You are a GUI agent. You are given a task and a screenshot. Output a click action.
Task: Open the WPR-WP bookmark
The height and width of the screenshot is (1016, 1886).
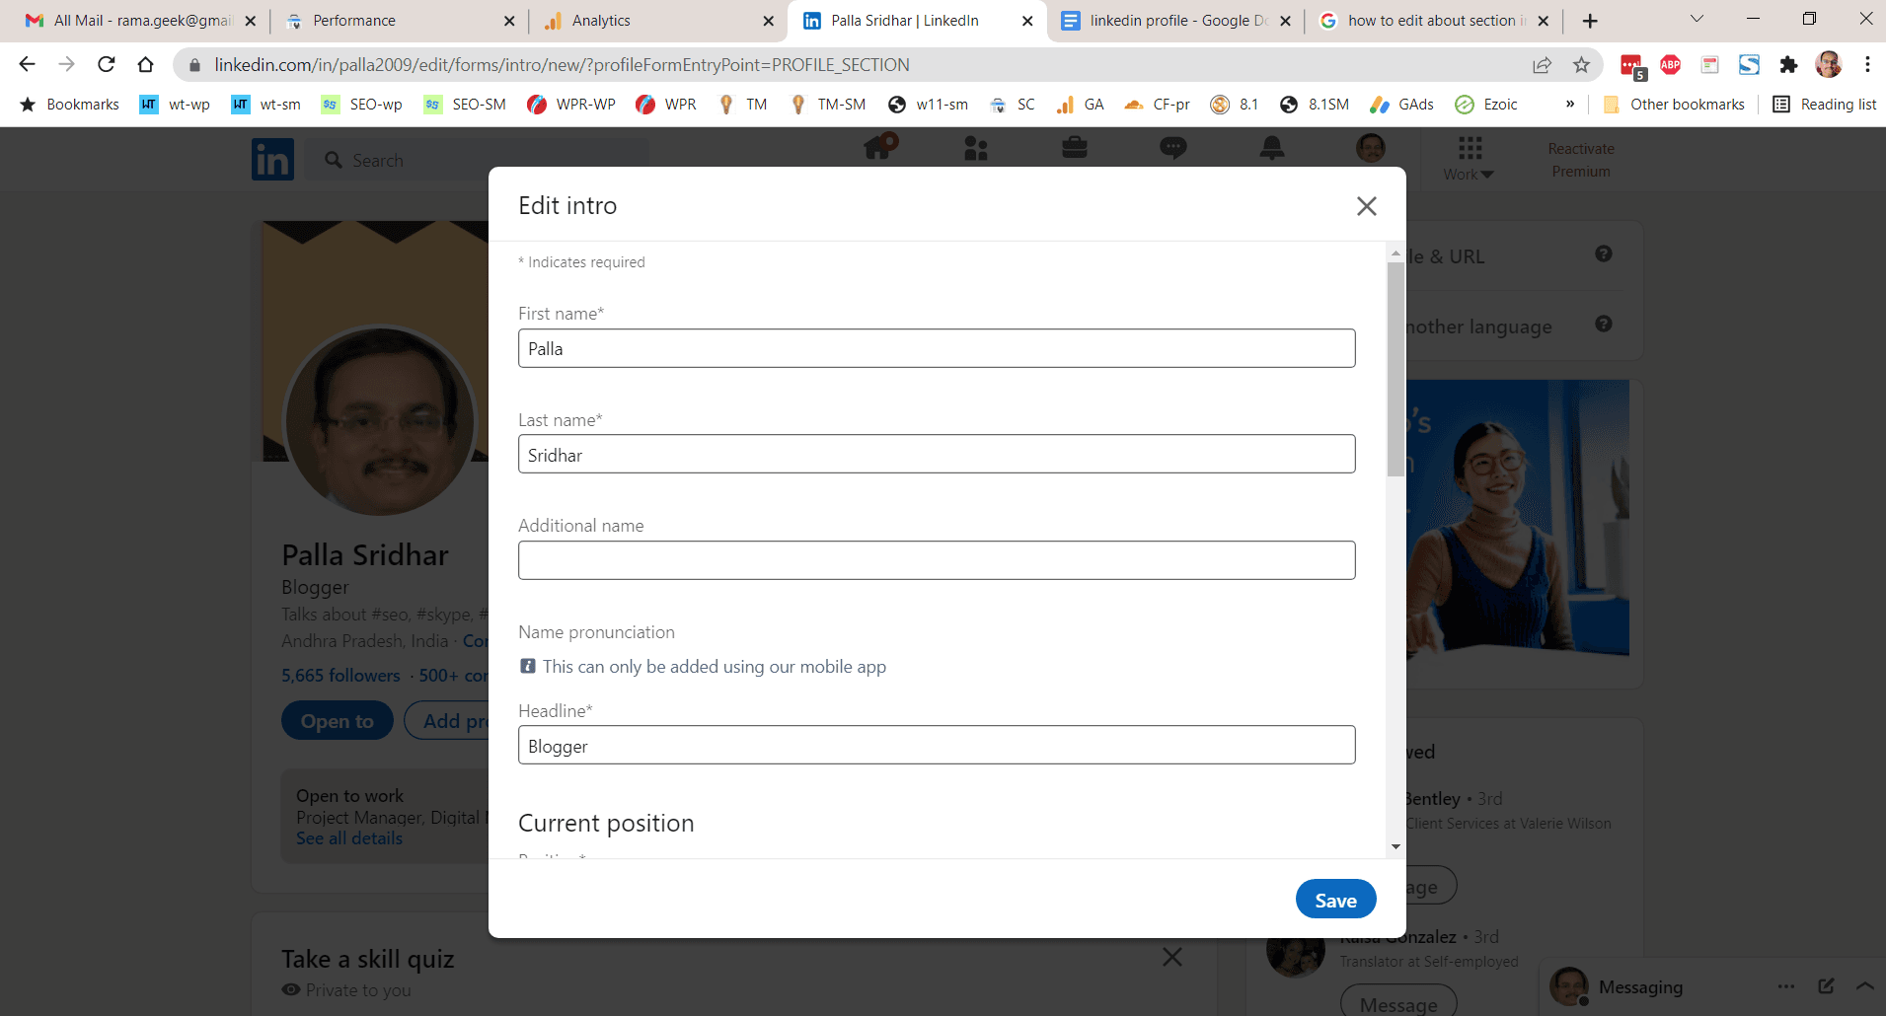571,105
